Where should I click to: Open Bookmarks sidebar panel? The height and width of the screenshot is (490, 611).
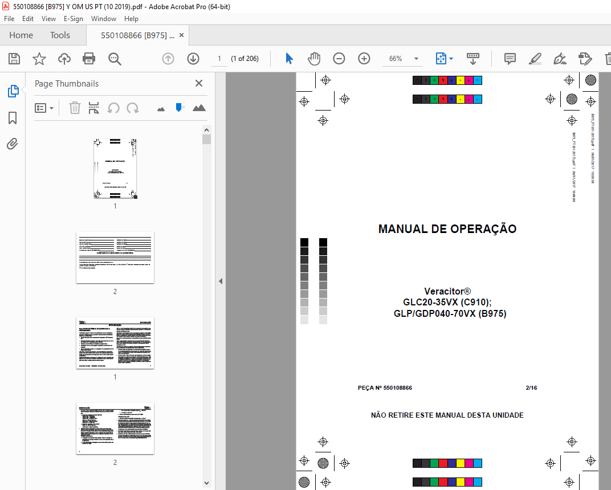click(x=13, y=117)
